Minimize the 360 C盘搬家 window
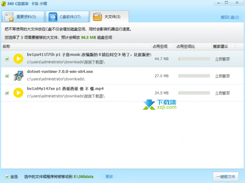The width and height of the screenshot is (245, 183). tap(219, 3)
